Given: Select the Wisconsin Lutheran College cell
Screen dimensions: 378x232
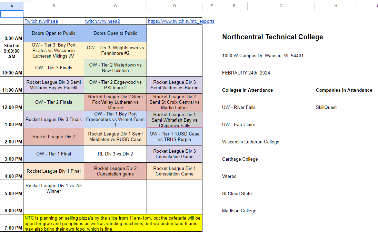Looking at the screenshot, I should 251,142.
